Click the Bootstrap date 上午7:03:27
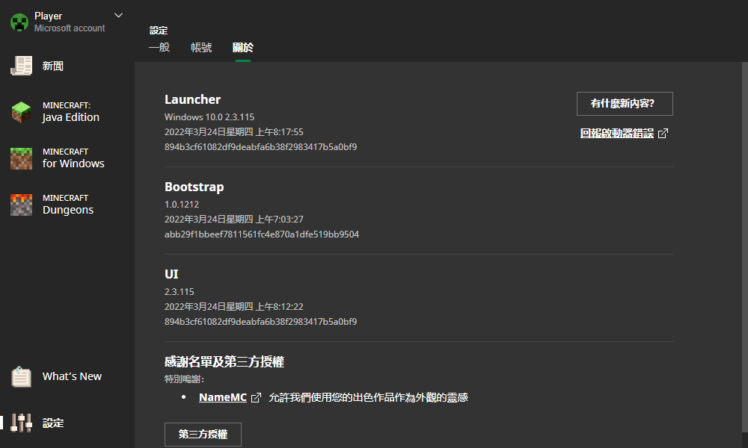This screenshot has width=748, height=448. 233,219
